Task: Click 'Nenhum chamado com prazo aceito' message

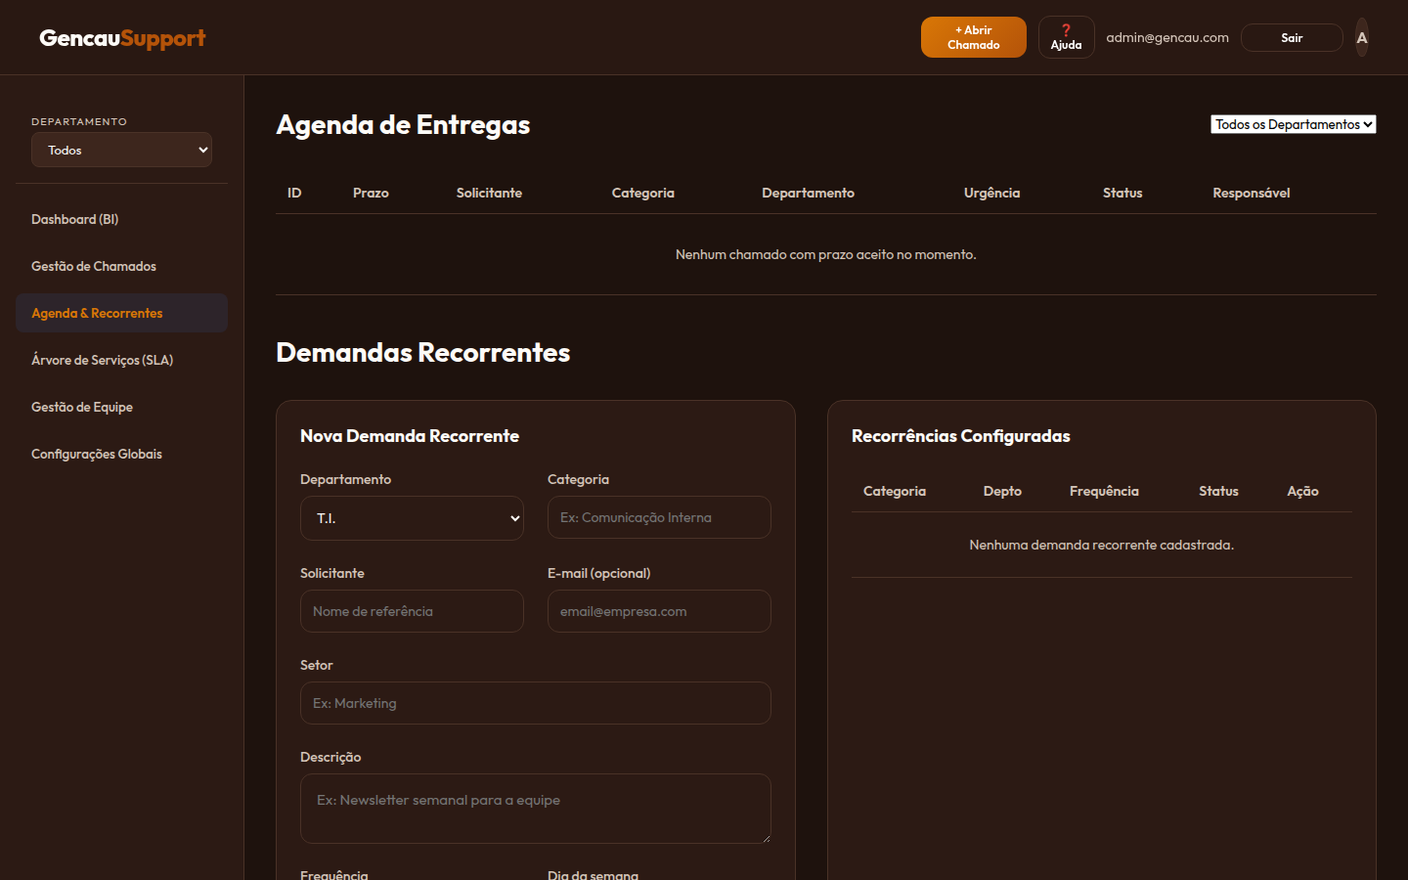Action: click(x=826, y=254)
